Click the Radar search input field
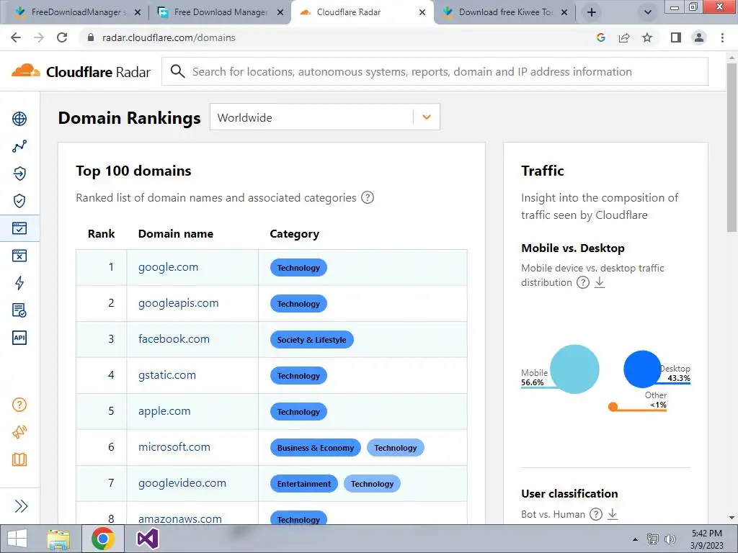 click(x=435, y=71)
